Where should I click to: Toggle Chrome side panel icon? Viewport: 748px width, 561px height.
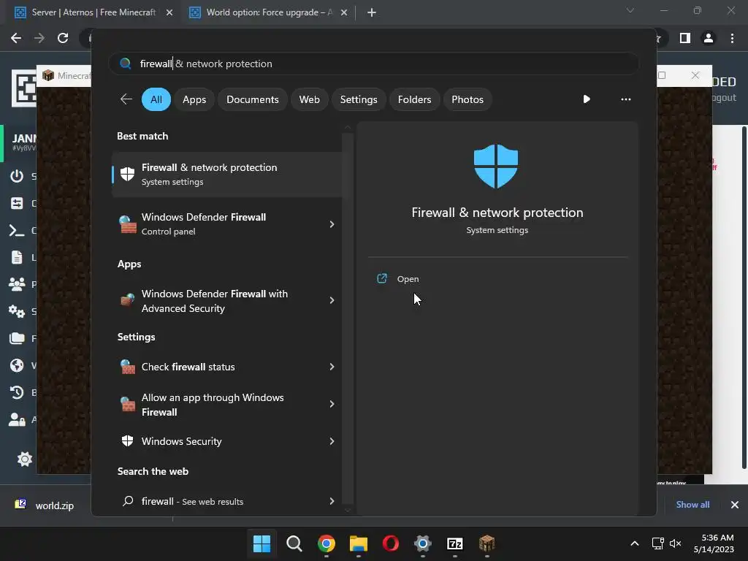point(685,38)
